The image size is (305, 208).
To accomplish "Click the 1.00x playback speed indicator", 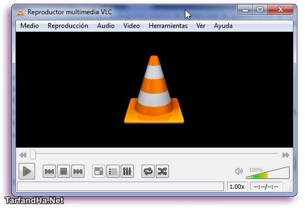I will pyautogui.click(x=237, y=187).
